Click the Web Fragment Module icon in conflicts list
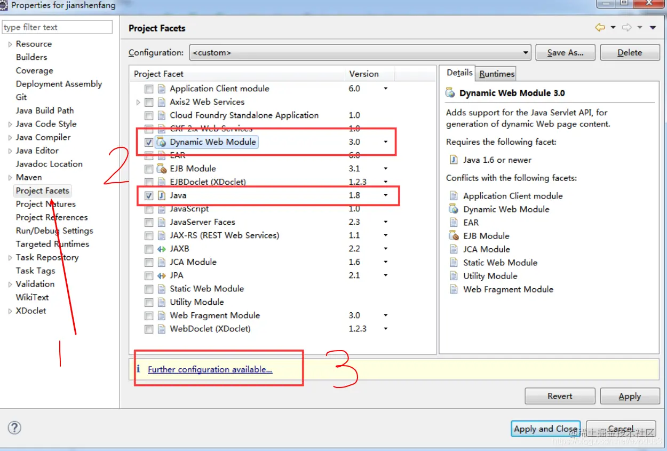The width and height of the screenshot is (667, 451). [x=454, y=289]
